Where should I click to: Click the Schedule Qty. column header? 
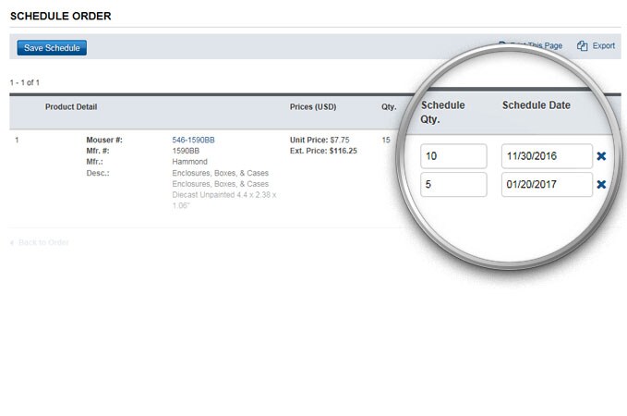click(x=442, y=113)
